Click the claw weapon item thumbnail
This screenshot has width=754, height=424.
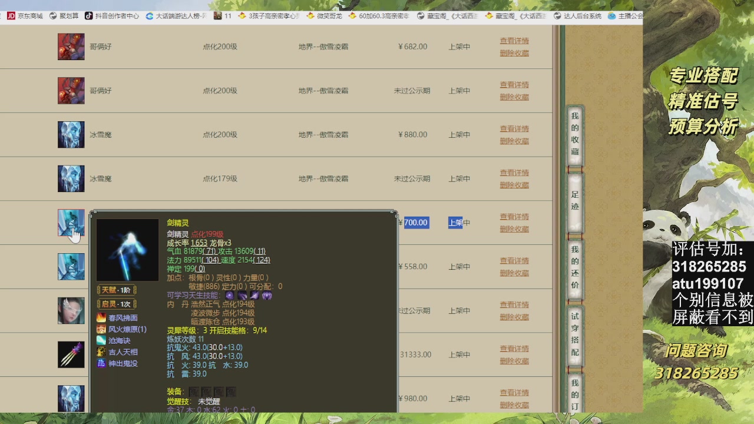71,355
